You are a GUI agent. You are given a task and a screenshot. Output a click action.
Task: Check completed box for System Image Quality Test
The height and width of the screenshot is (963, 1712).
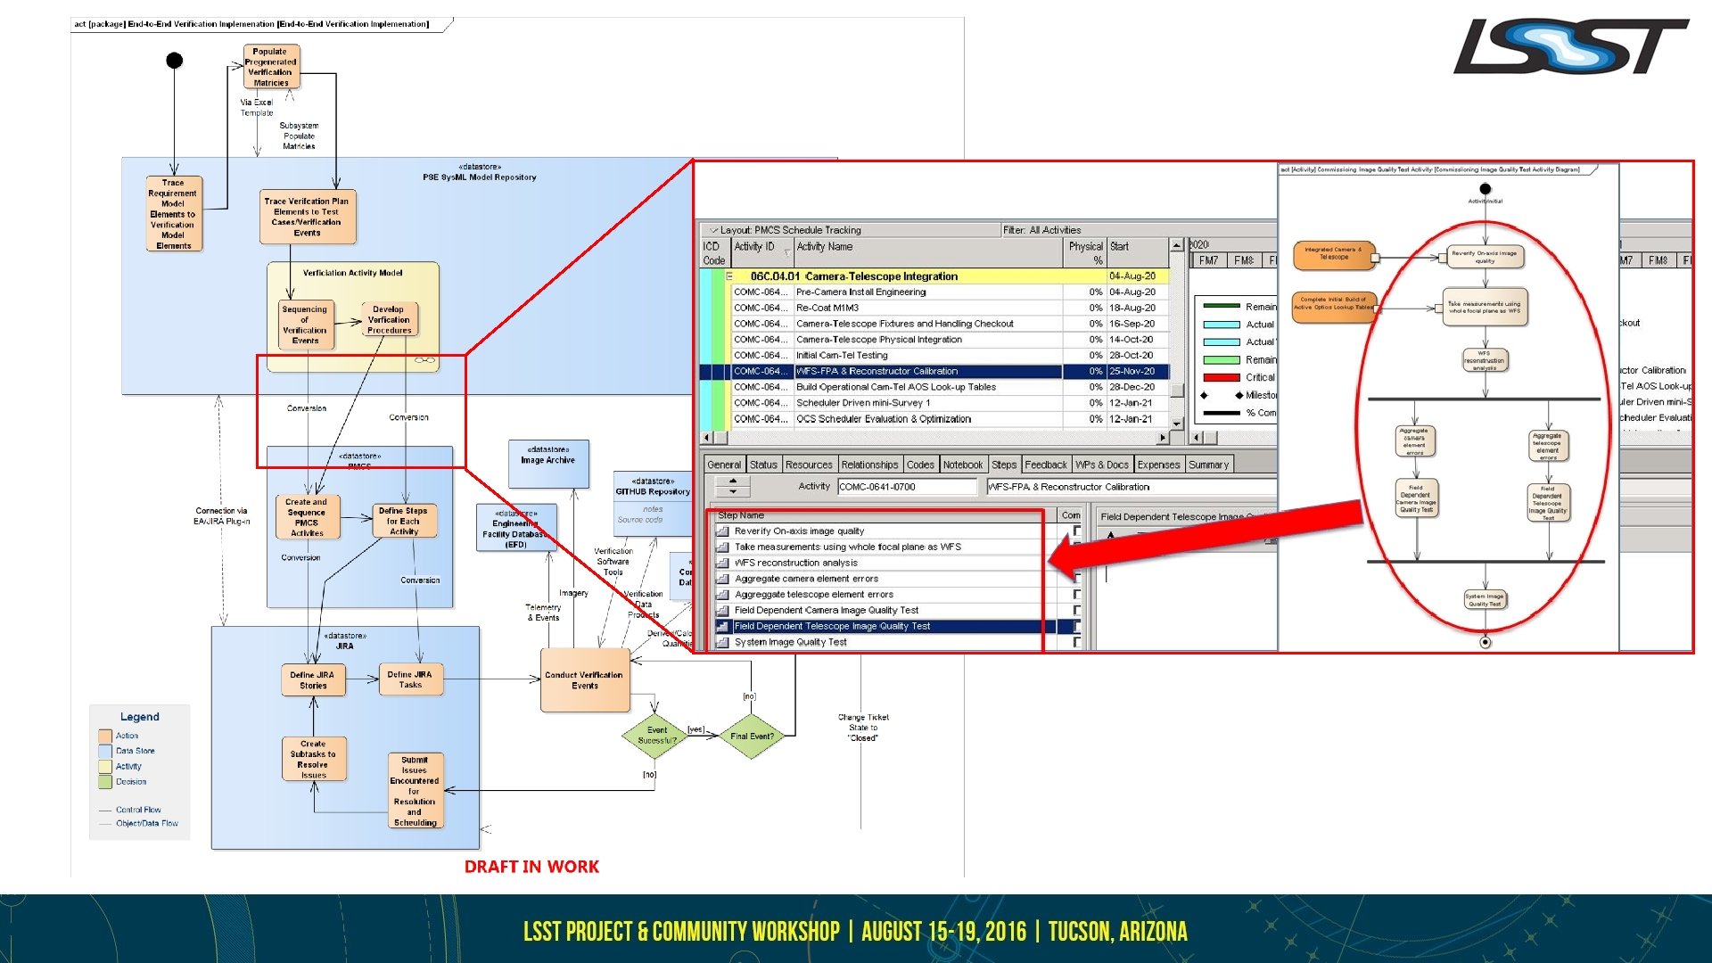point(1077,643)
